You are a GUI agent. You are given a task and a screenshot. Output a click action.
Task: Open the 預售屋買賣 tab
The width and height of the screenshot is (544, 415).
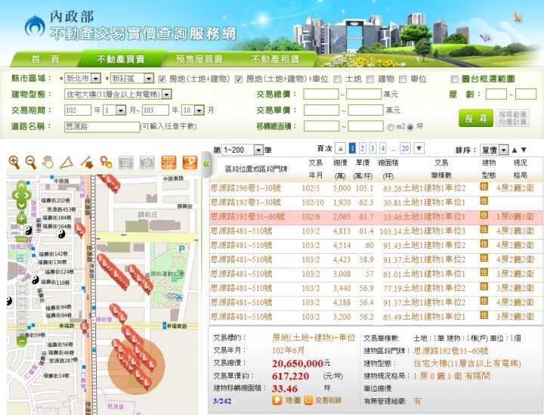pos(199,59)
